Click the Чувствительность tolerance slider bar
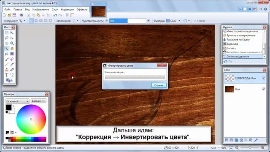This screenshot has height=152, width=270. click(127, 21)
